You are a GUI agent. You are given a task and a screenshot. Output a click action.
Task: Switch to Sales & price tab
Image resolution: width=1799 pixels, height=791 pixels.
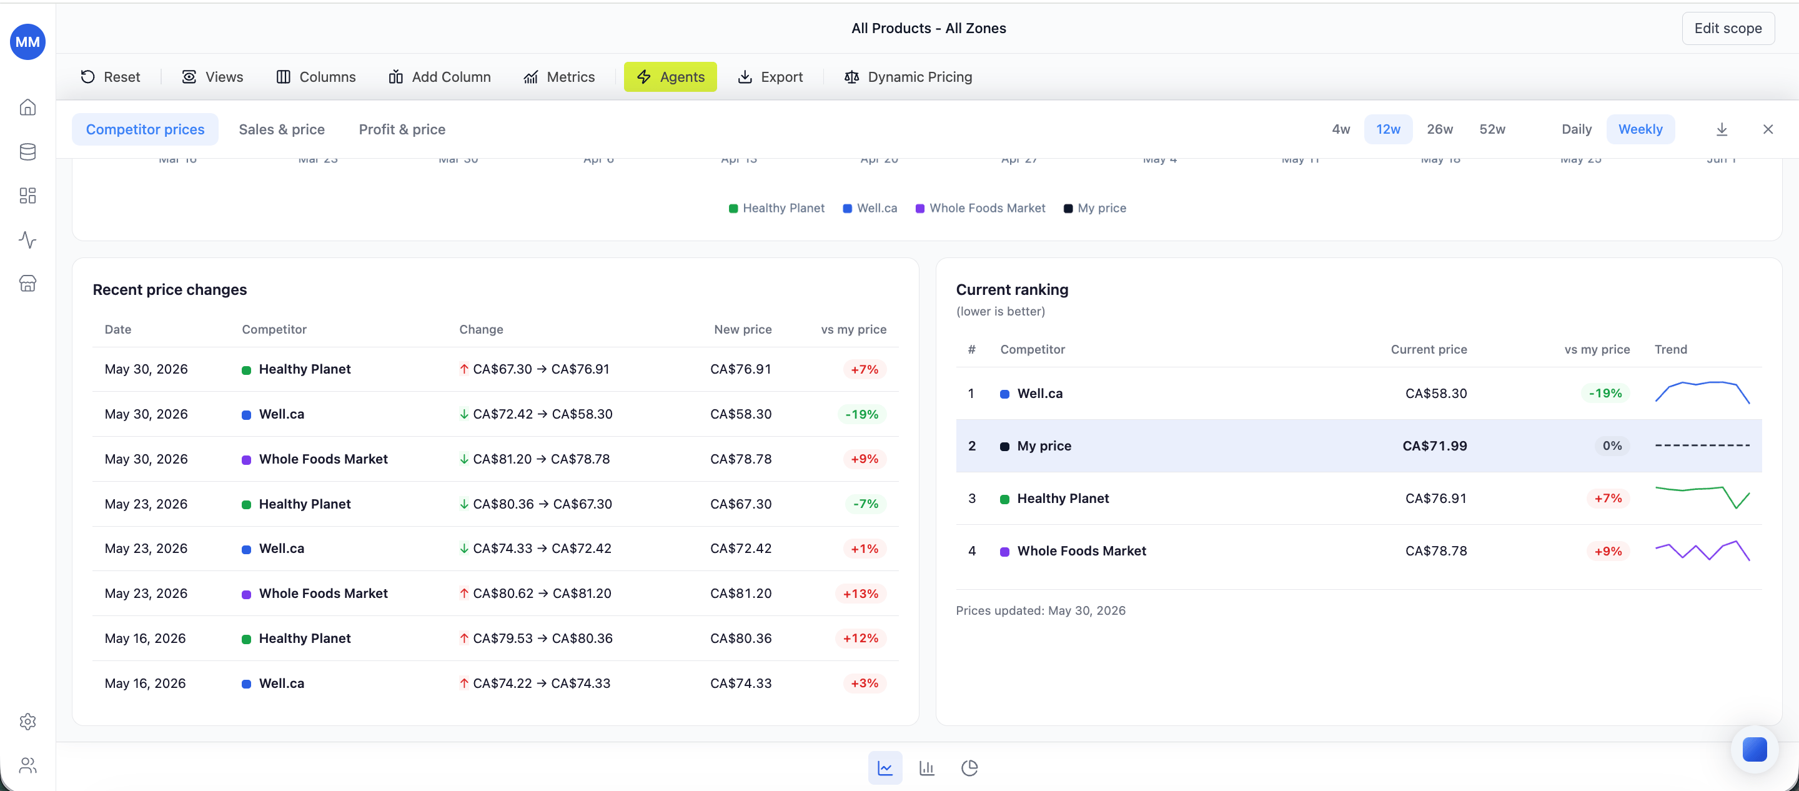pos(282,129)
